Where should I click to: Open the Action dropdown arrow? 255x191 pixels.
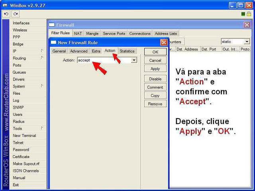pos(134,60)
